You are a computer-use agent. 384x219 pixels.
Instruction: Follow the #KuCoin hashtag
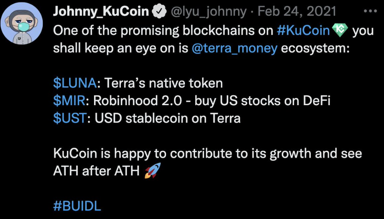click(304, 31)
